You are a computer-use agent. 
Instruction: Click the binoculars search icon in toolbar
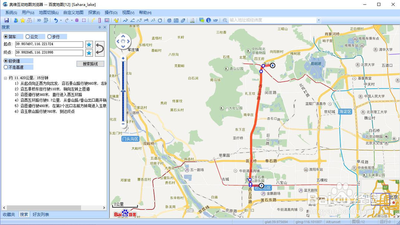point(30,20)
